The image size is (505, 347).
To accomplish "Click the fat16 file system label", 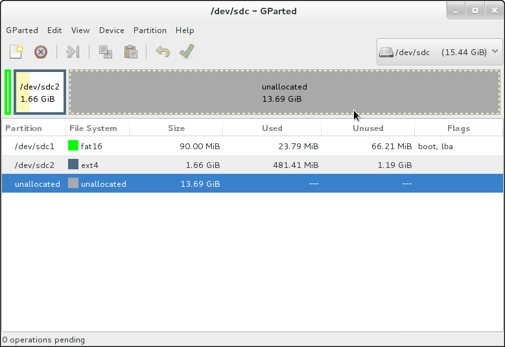I will (91, 147).
